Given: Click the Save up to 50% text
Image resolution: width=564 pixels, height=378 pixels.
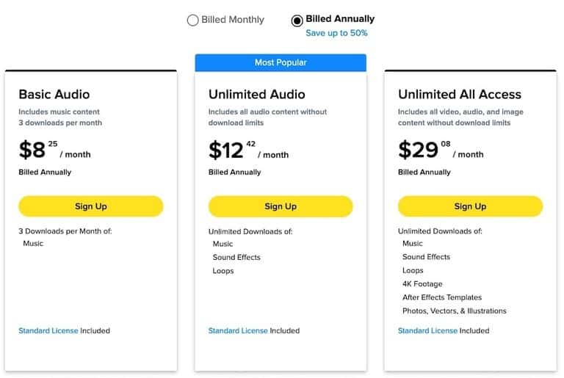Looking at the screenshot, I should coord(336,33).
